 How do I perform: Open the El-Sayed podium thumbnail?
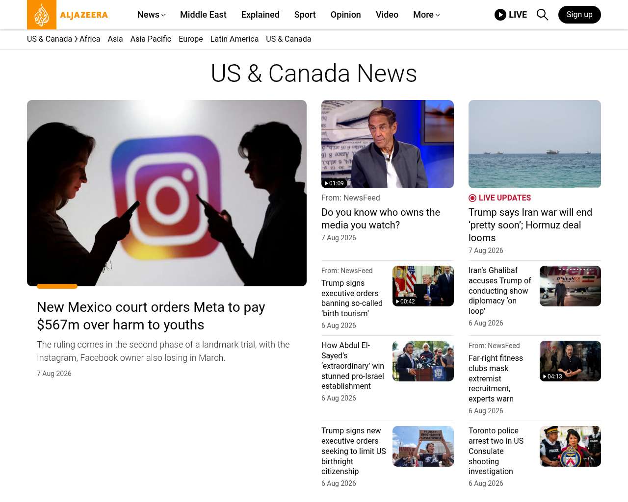(x=423, y=361)
